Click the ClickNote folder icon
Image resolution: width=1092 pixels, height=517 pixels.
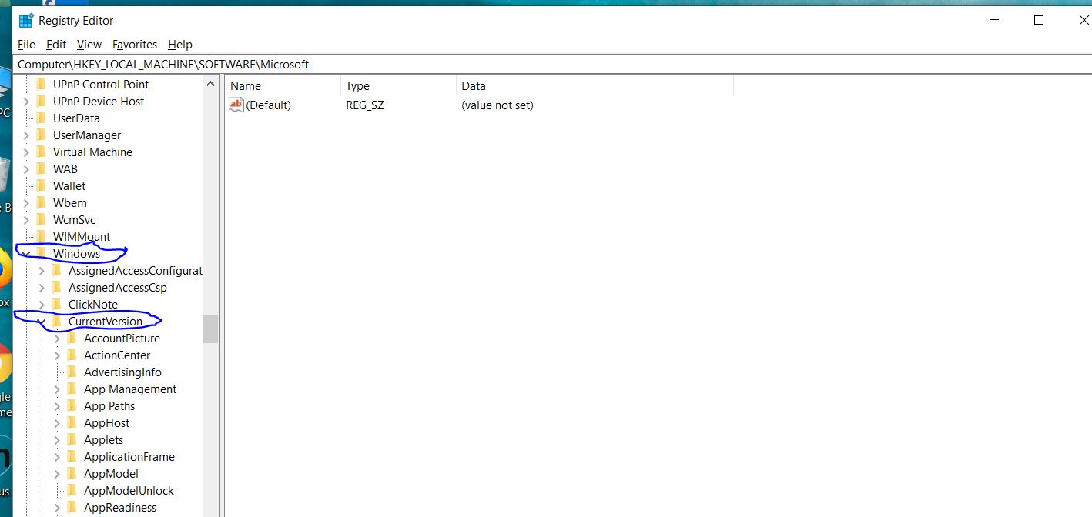[x=57, y=304]
